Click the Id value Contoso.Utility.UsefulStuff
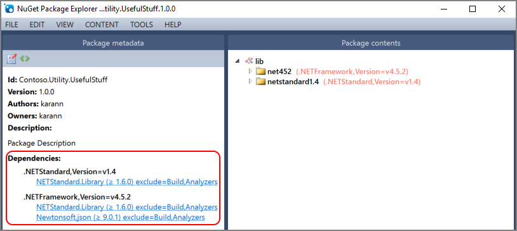This screenshot has width=517, height=231. pos(64,80)
